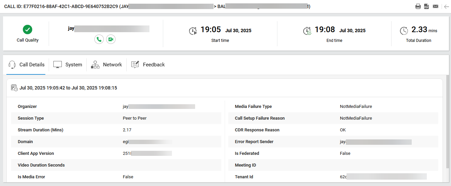Open the Network tab
Screen dimensions: 451x186
pyautogui.click(x=106, y=65)
